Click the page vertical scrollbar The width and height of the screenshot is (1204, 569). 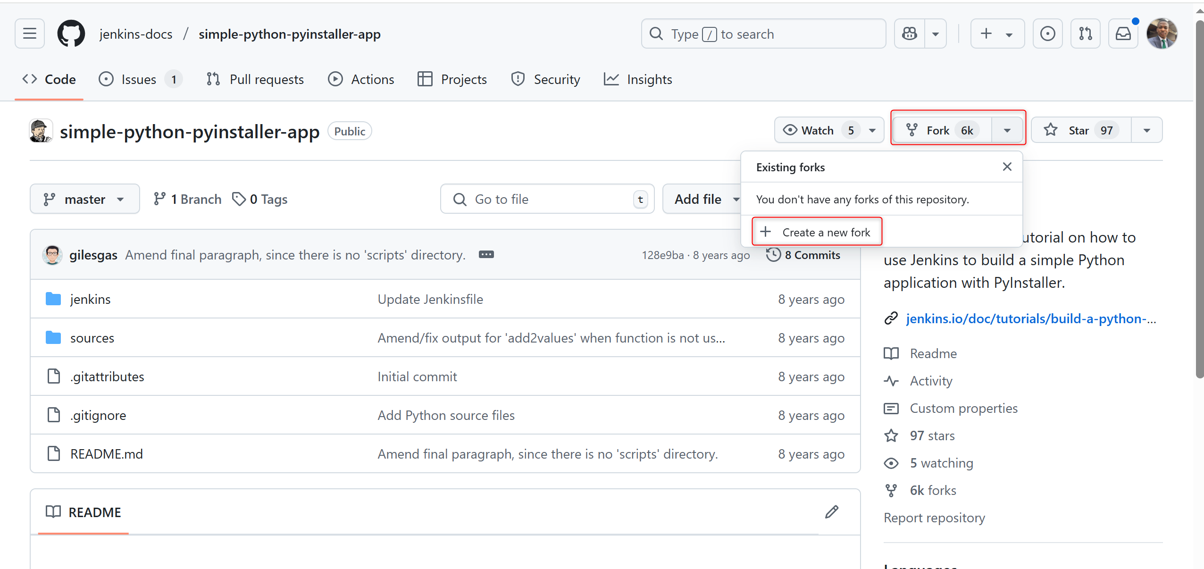(x=1200, y=198)
